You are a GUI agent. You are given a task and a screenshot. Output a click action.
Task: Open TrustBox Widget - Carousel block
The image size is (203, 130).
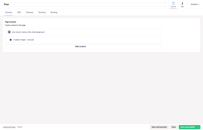pyautogui.click(x=83, y=40)
